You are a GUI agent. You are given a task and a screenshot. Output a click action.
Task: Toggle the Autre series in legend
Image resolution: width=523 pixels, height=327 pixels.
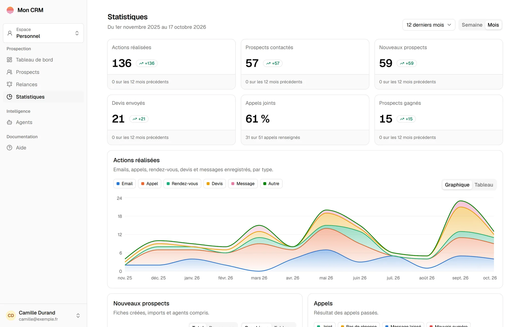coord(271,184)
